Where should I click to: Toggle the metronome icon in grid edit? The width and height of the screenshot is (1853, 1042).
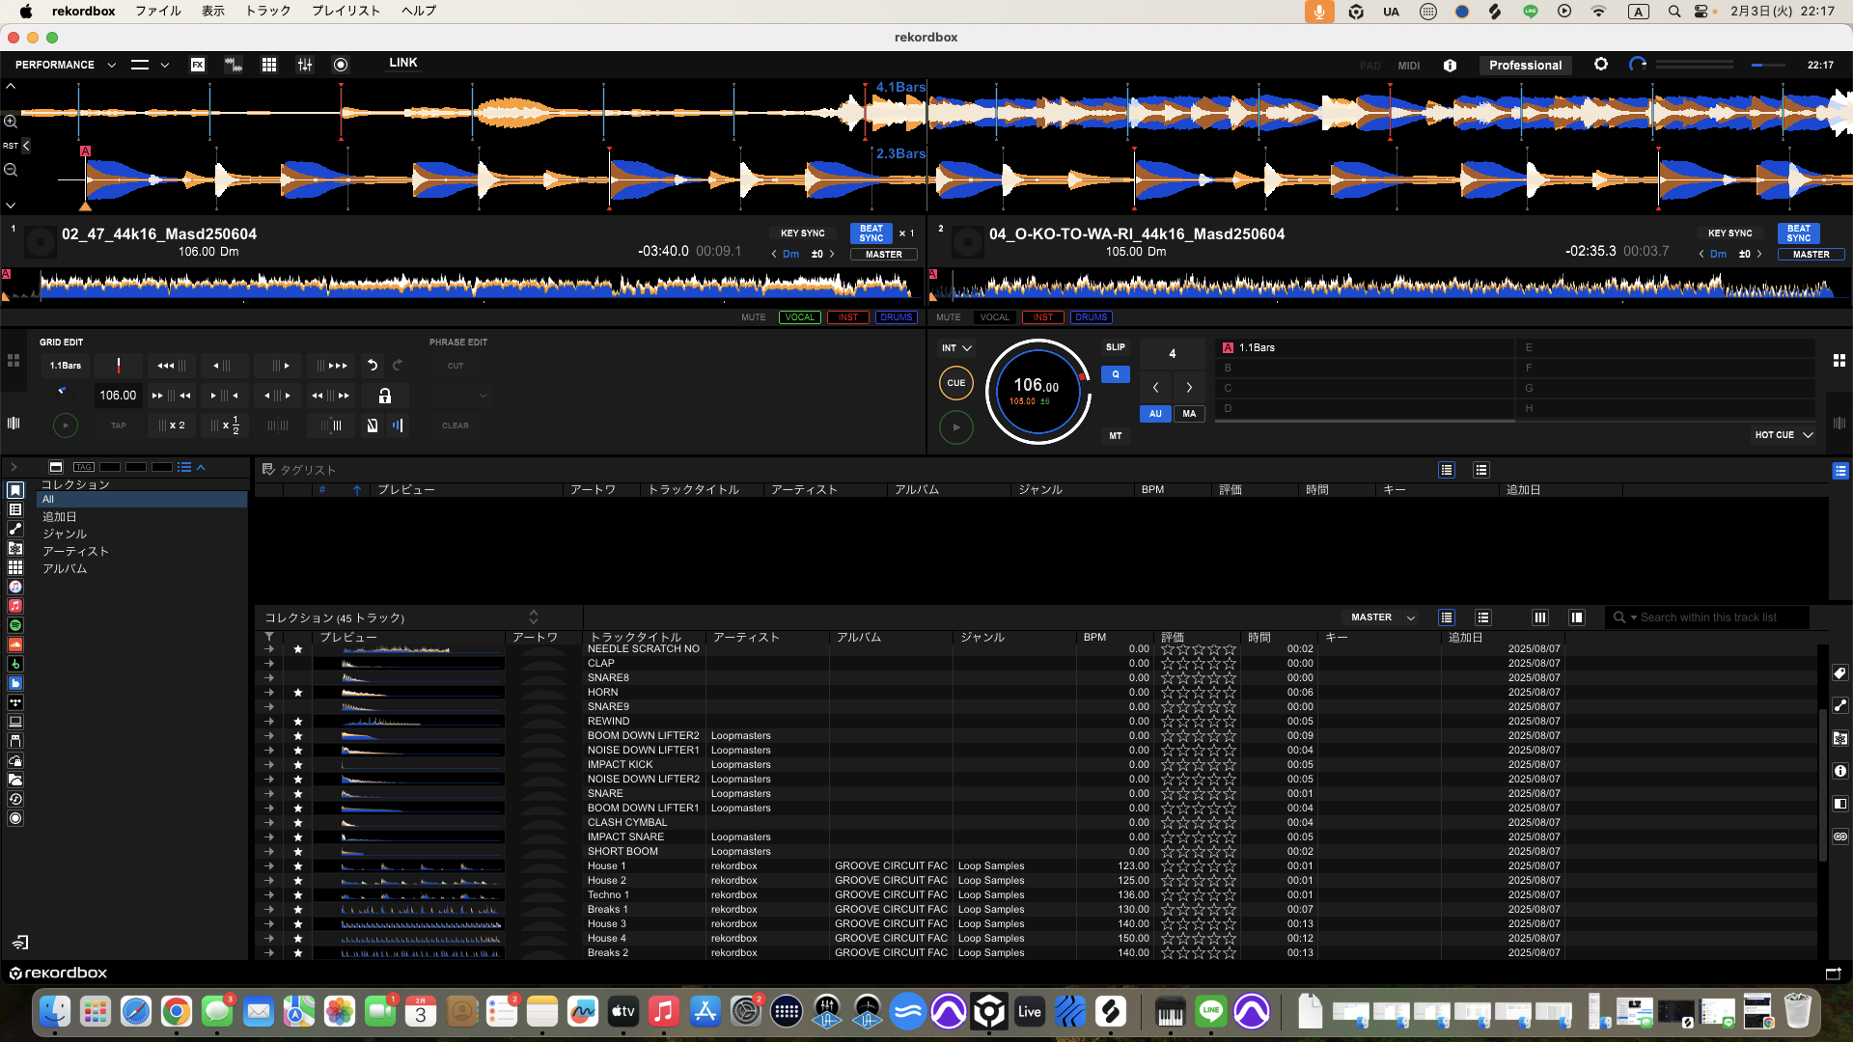click(373, 425)
